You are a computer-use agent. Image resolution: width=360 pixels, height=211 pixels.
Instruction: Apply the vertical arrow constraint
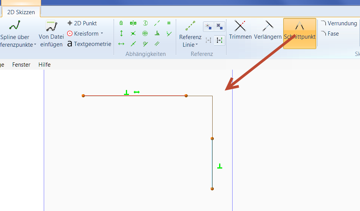(x=121, y=33)
